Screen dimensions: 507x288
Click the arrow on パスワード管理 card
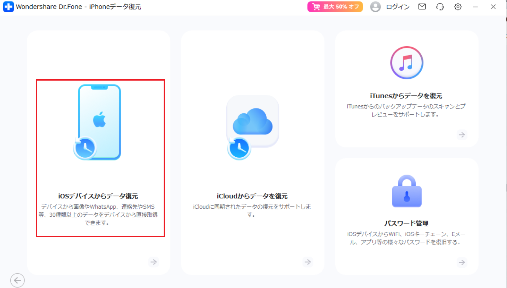click(462, 262)
